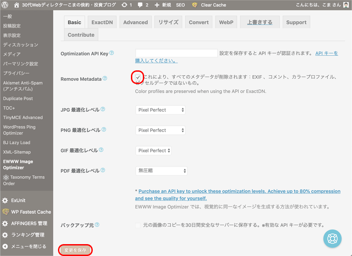Switch to the 上書きする tab

(x=260, y=22)
